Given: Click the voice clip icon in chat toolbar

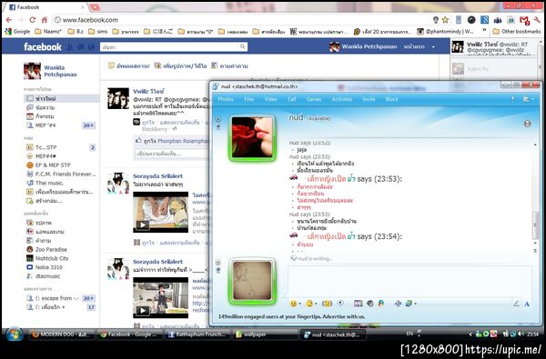Looking at the screenshot, I should (x=341, y=304).
